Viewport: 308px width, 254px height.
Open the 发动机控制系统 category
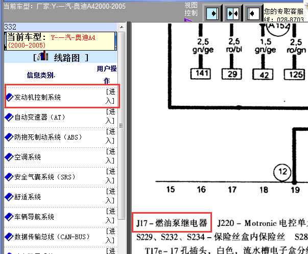pos(37,97)
